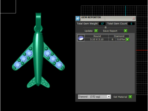Click the Total Gem Weight value .67
The height and width of the screenshot is (111, 148).
[102, 24]
